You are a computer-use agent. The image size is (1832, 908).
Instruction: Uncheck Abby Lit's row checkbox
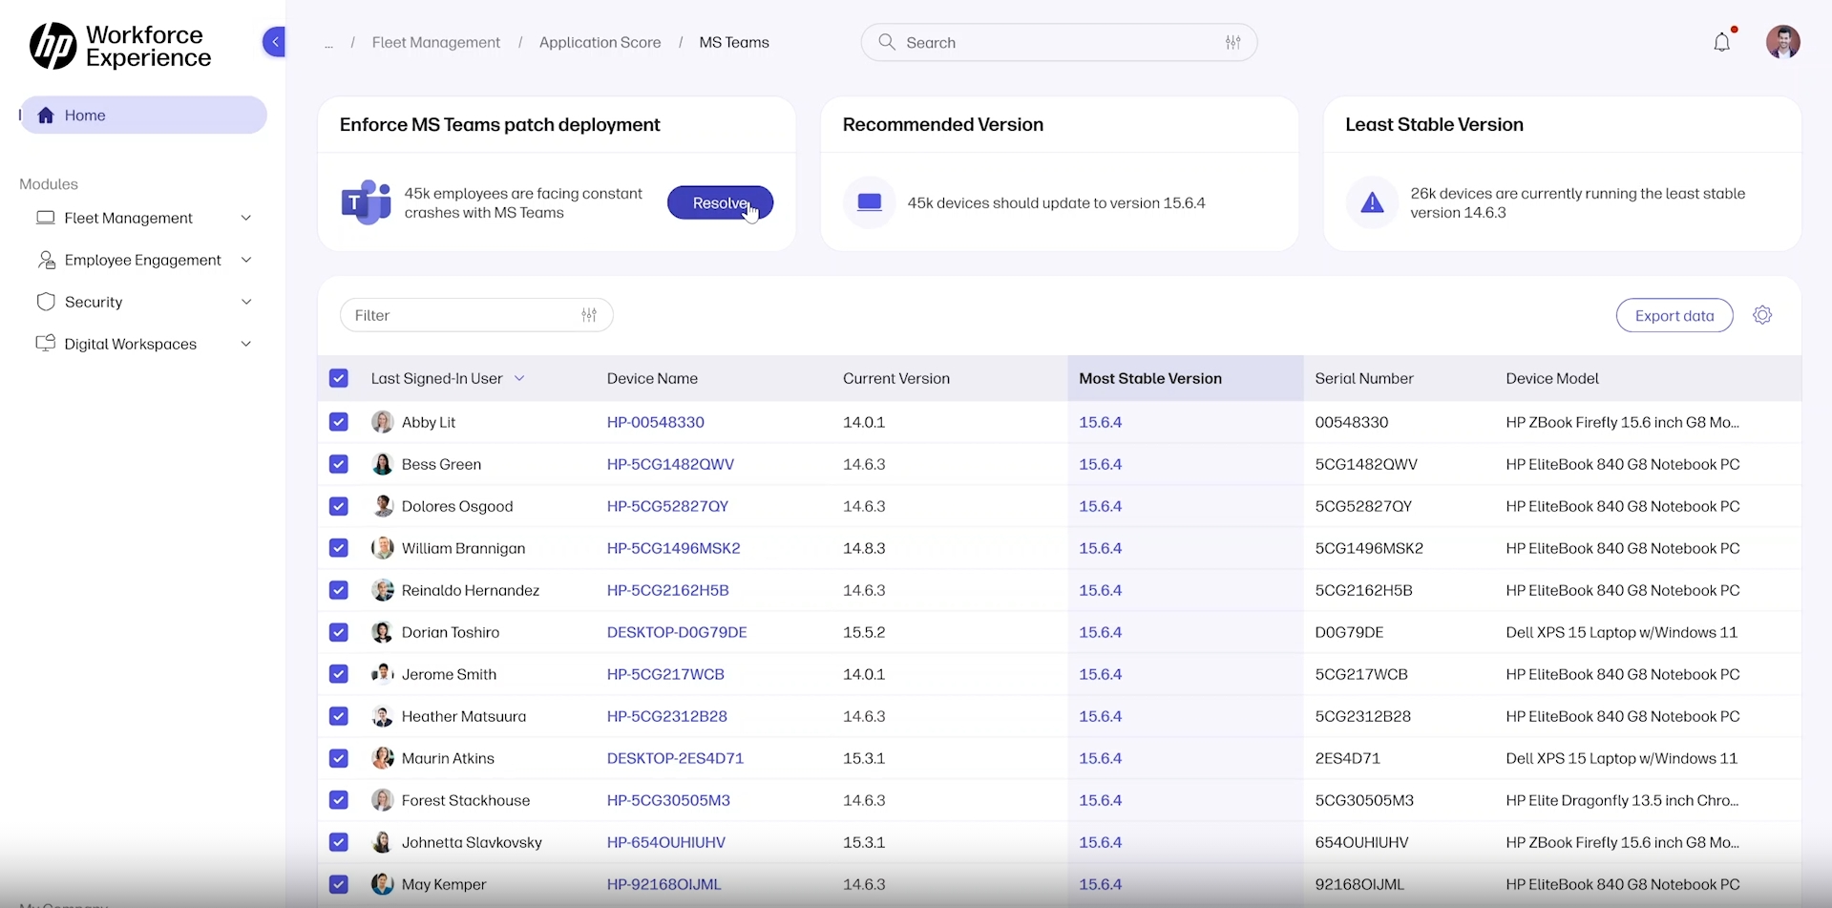click(x=339, y=421)
